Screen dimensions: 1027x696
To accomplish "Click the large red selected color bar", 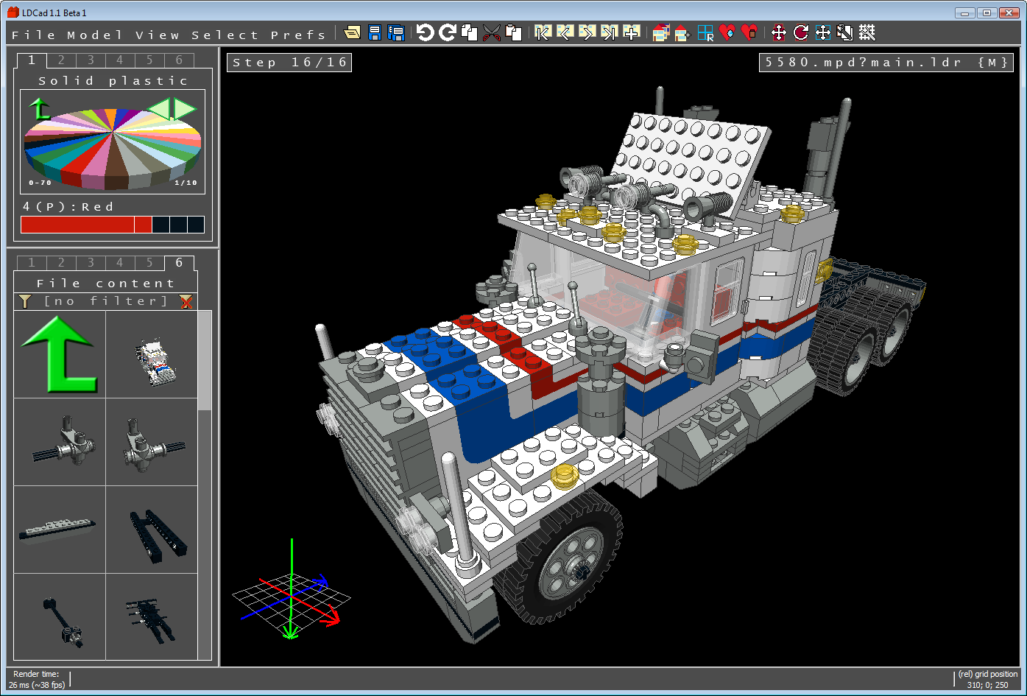I will click(x=77, y=225).
